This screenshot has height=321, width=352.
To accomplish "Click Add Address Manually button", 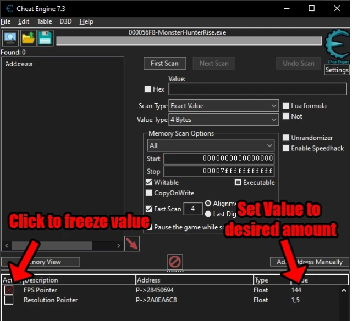I will [x=309, y=262].
